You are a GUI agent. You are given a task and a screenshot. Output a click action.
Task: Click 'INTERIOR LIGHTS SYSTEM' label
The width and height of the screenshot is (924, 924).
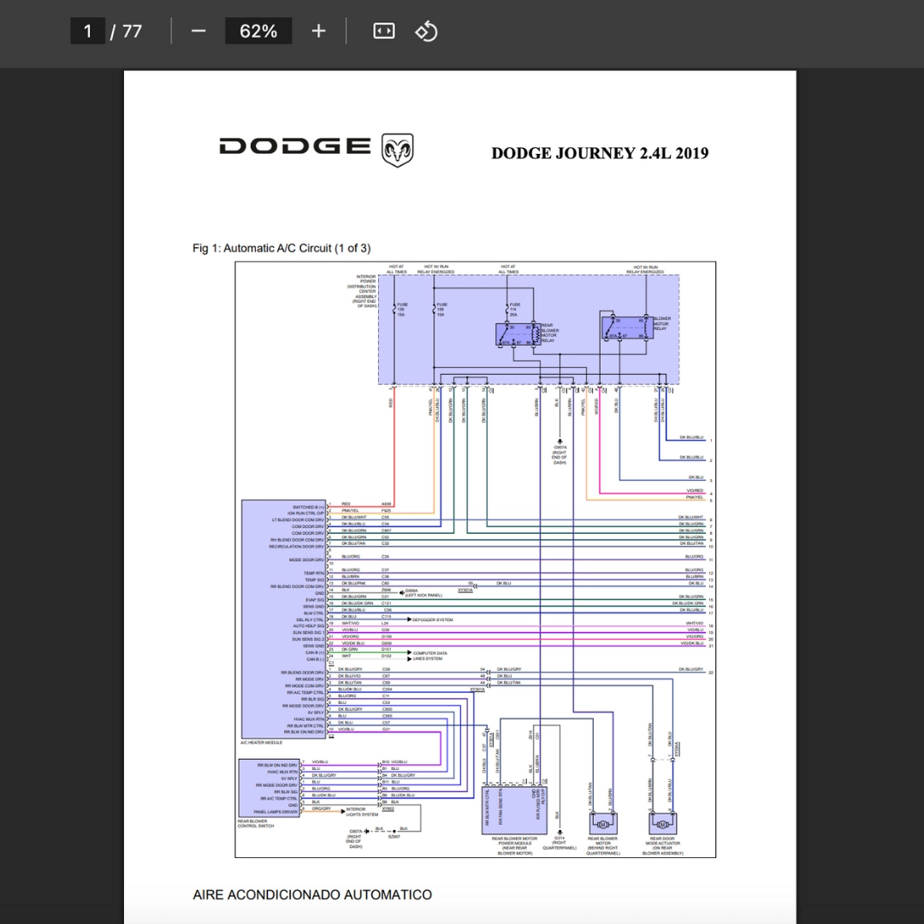pos(362,812)
